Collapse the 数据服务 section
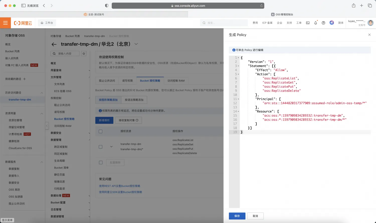This screenshot has width=376, height=223. [x=42, y=162]
